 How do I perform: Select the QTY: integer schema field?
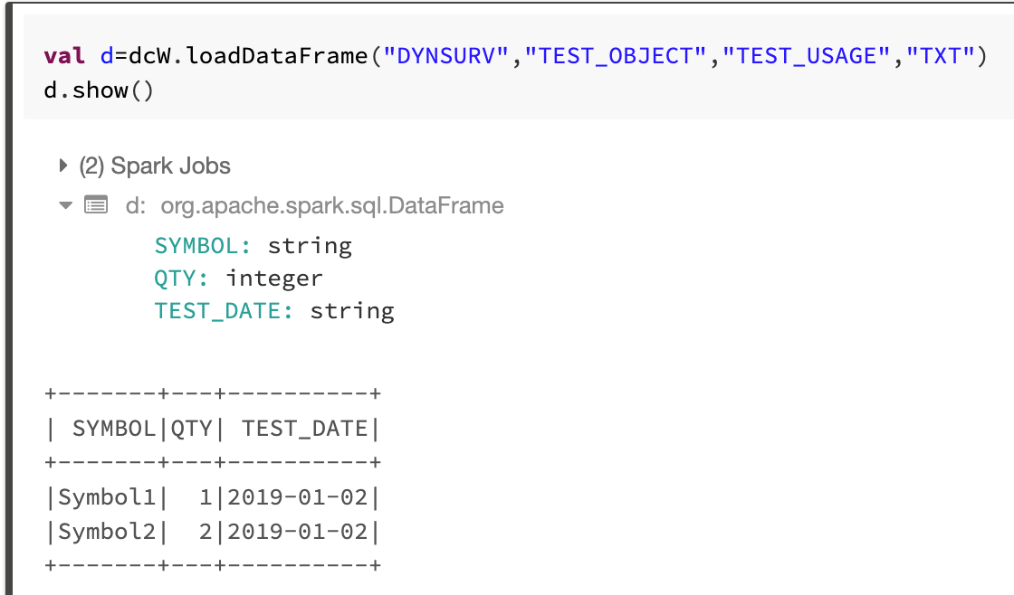238,279
